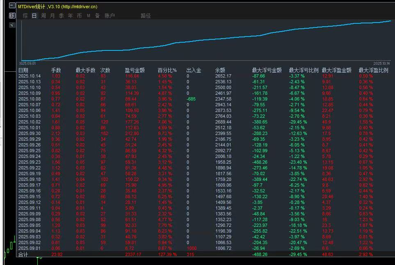
Task: Select the 2025.09.23 date row
Action: (30, 162)
